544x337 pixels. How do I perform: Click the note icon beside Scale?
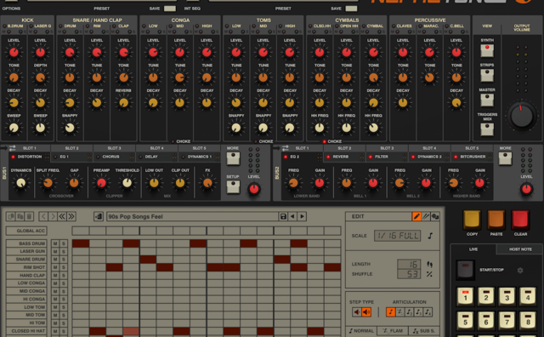[430, 236]
